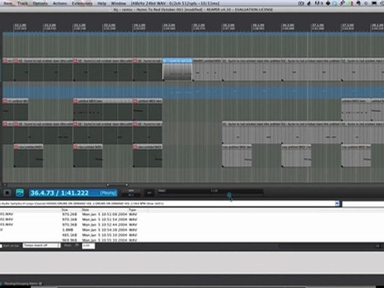Select the blue-highlighted MIDI item at 34.3.00
384x288 pixels.
(178, 70)
